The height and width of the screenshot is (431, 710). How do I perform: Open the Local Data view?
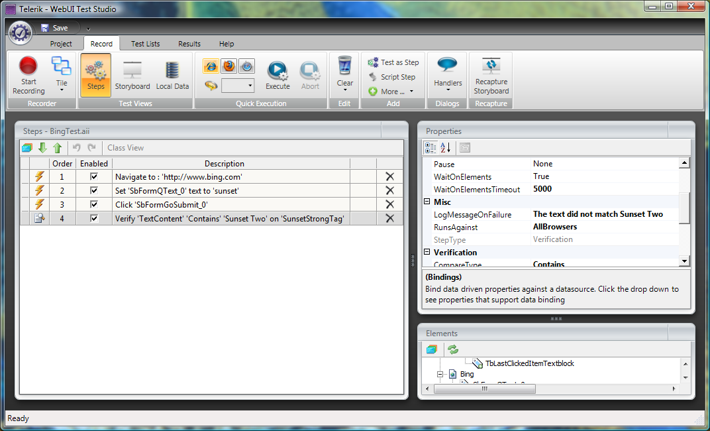[x=172, y=75]
